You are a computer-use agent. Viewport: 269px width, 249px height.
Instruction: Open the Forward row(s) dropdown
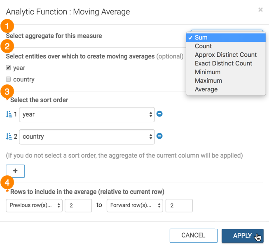(x=135, y=205)
